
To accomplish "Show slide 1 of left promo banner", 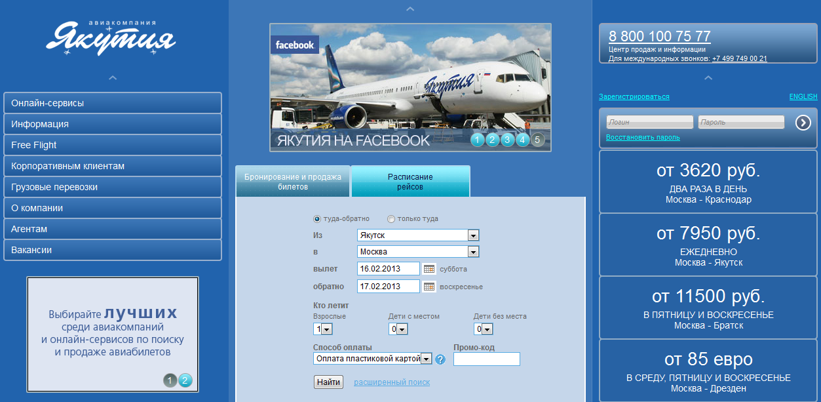I will point(170,380).
